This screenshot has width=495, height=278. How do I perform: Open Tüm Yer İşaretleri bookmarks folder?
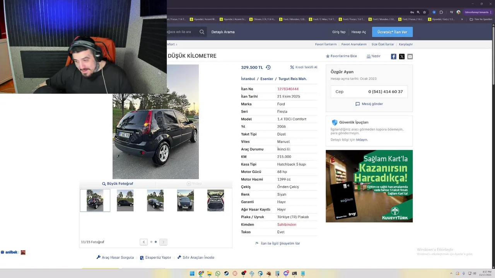tap(481, 19)
